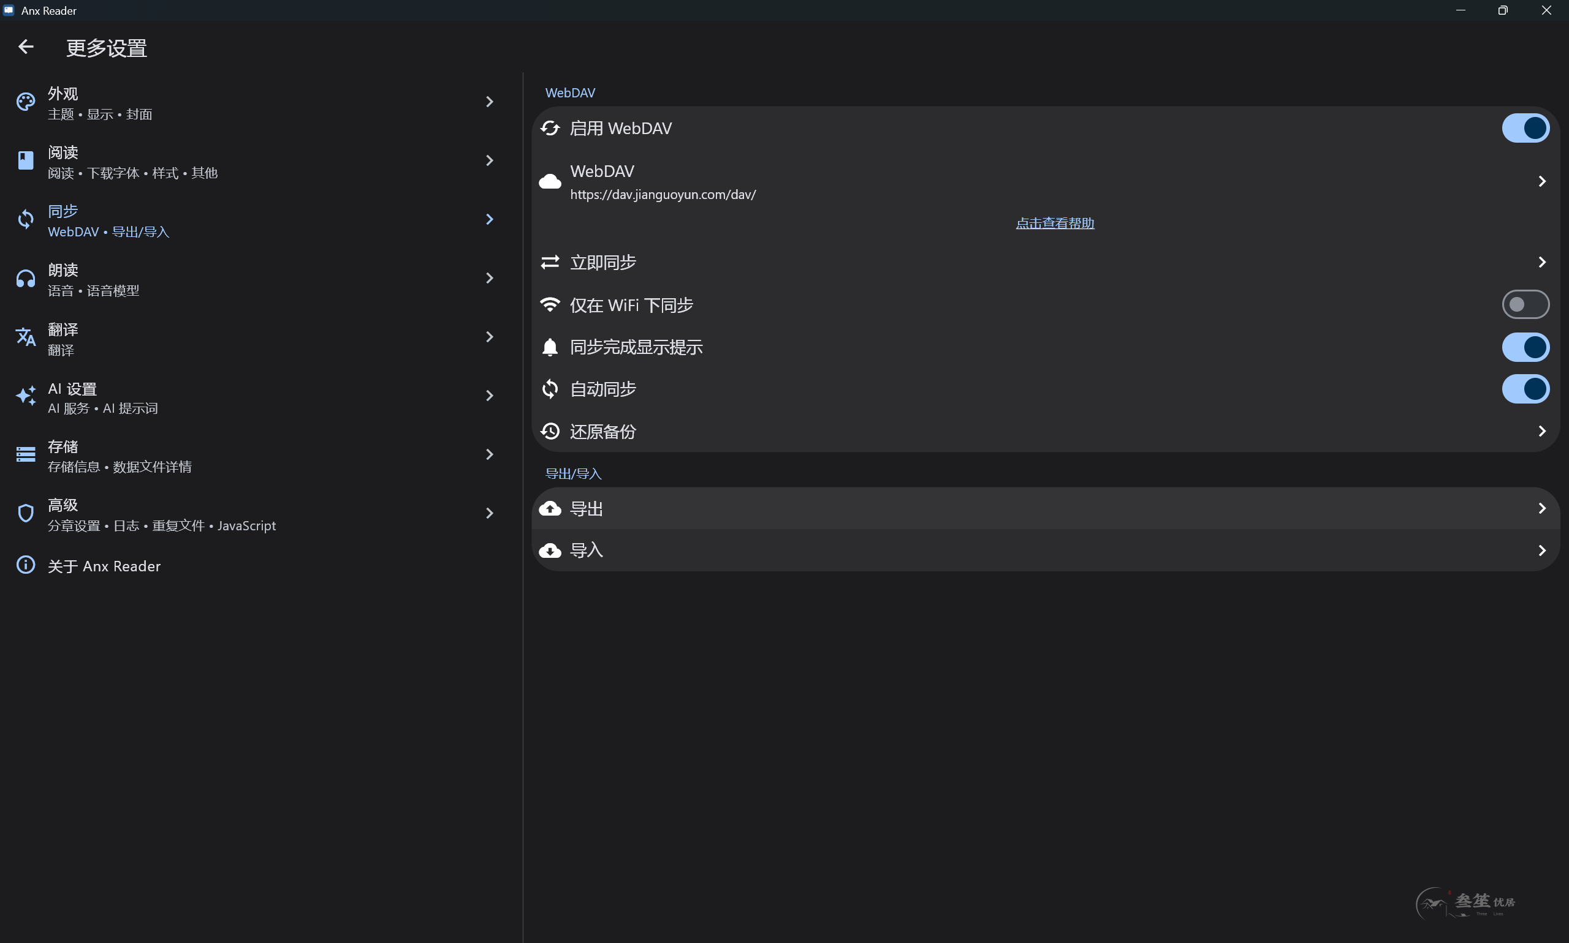Image resolution: width=1569 pixels, height=943 pixels.
Task: Click the headphones icon for 朗读
Action: click(26, 279)
